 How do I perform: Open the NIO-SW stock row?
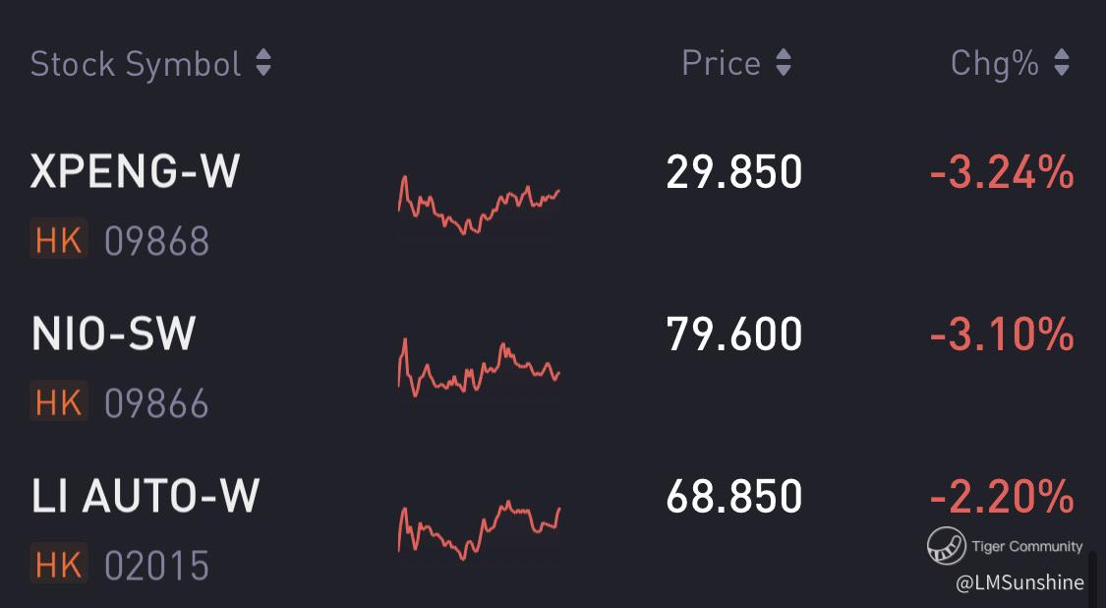pos(114,334)
